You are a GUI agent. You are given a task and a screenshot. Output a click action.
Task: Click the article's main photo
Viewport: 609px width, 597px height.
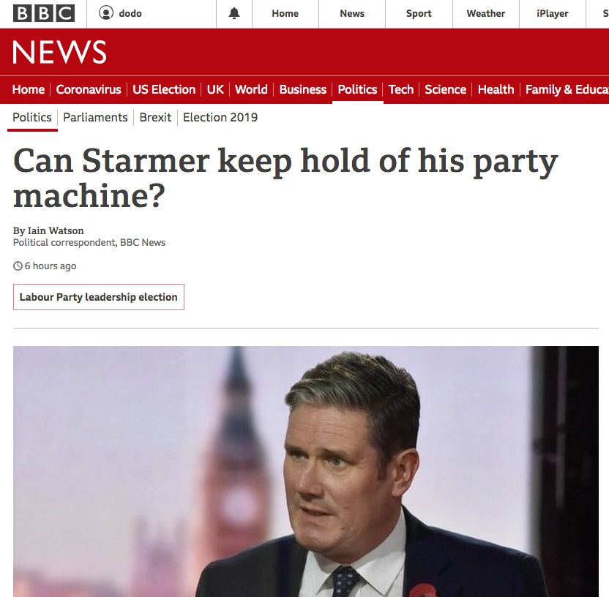click(306, 471)
